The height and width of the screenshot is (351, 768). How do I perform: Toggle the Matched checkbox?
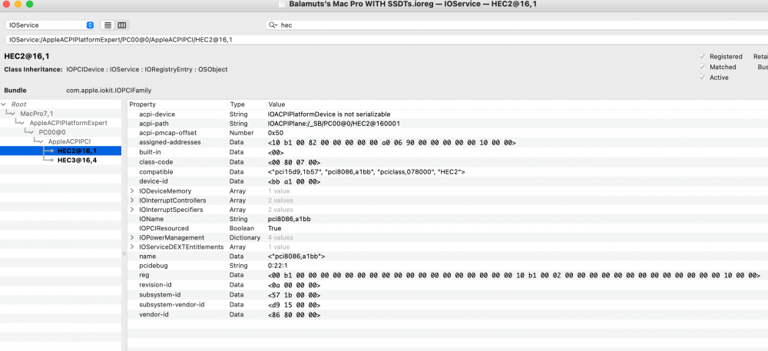(x=703, y=67)
